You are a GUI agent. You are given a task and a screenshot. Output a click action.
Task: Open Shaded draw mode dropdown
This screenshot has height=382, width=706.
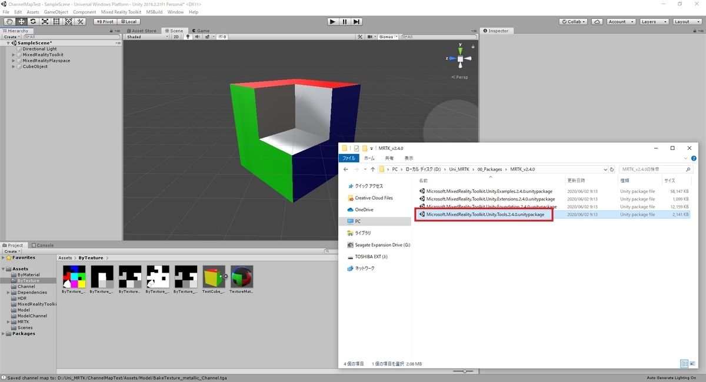pyautogui.click(x=147, y=36)
